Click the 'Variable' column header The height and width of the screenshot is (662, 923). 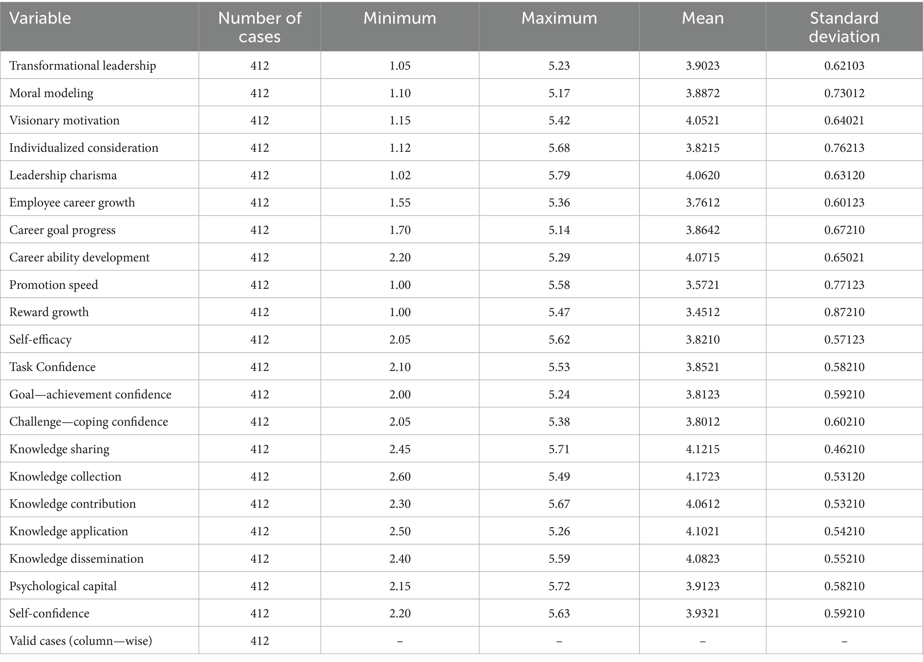[40, 18]
